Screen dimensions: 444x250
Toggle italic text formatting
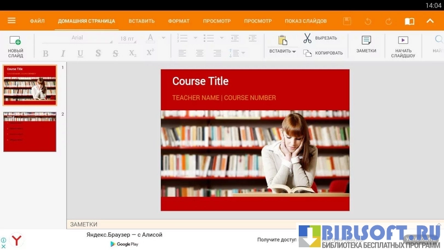(63, 54)
